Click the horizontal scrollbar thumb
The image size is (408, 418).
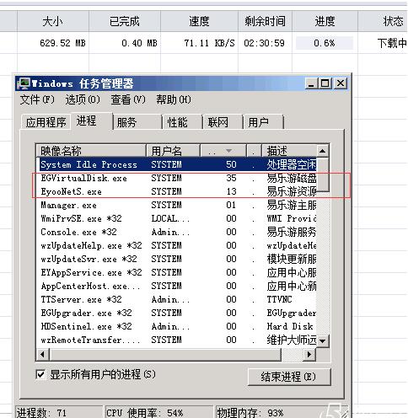coord(165,355)
